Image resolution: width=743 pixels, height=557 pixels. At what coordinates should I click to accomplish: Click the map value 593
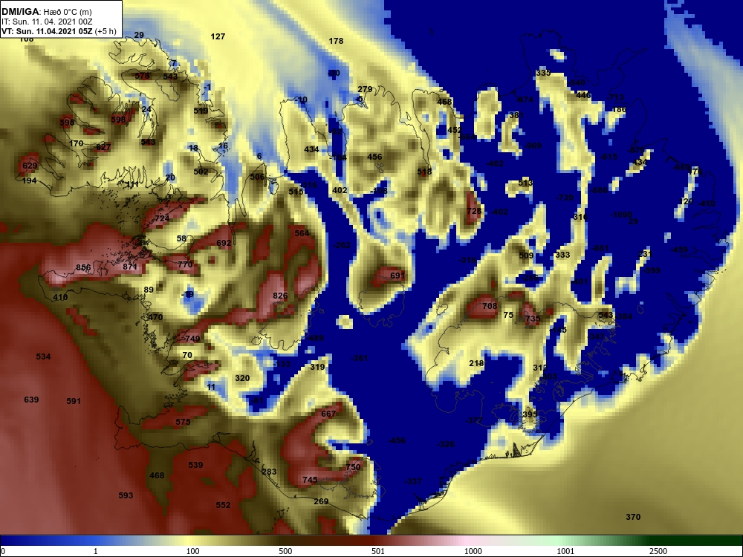tap(126, 495)
